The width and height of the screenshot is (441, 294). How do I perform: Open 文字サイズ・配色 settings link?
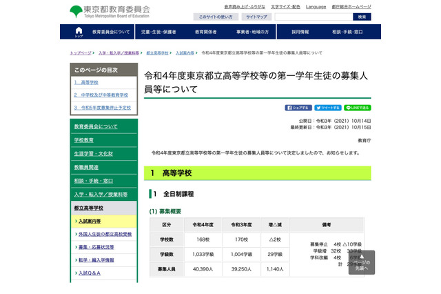(x=285, y=7)
